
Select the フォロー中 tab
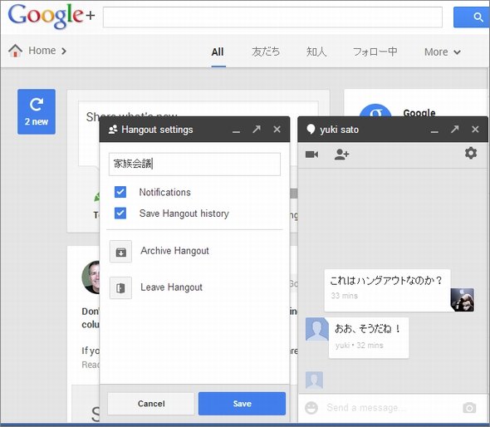pos(375,52)
